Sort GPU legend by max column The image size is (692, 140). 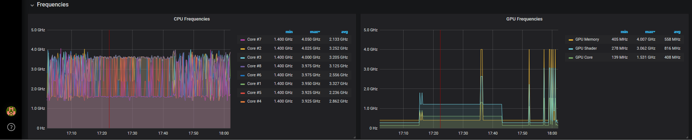tap(650, 32)
